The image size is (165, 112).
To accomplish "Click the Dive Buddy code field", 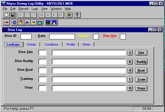I will pos(43,62).
